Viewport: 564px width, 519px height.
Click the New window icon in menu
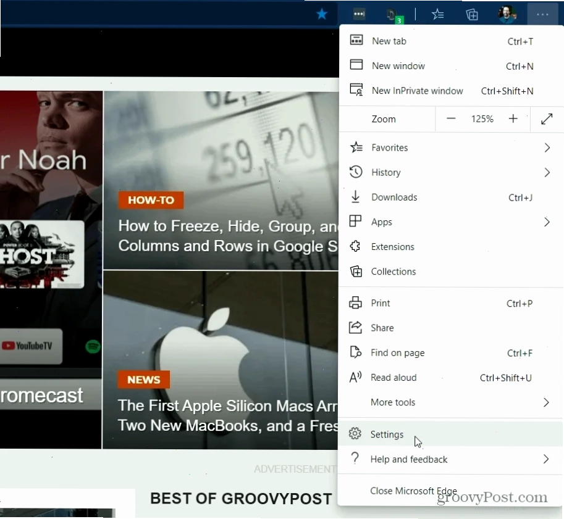pyautogui.click(x=356, y=65)
